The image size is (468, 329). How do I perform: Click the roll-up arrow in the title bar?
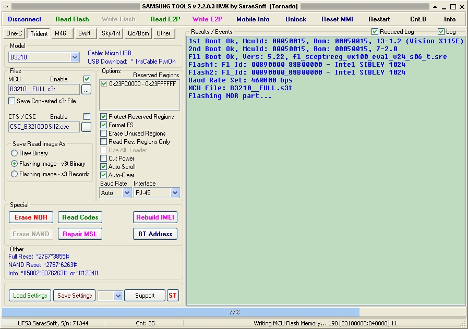[x=435, y=7]
